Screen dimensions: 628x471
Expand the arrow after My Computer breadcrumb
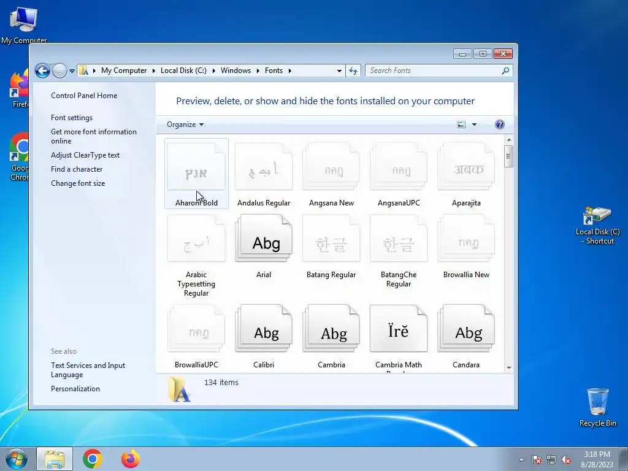tap(154, 71)
